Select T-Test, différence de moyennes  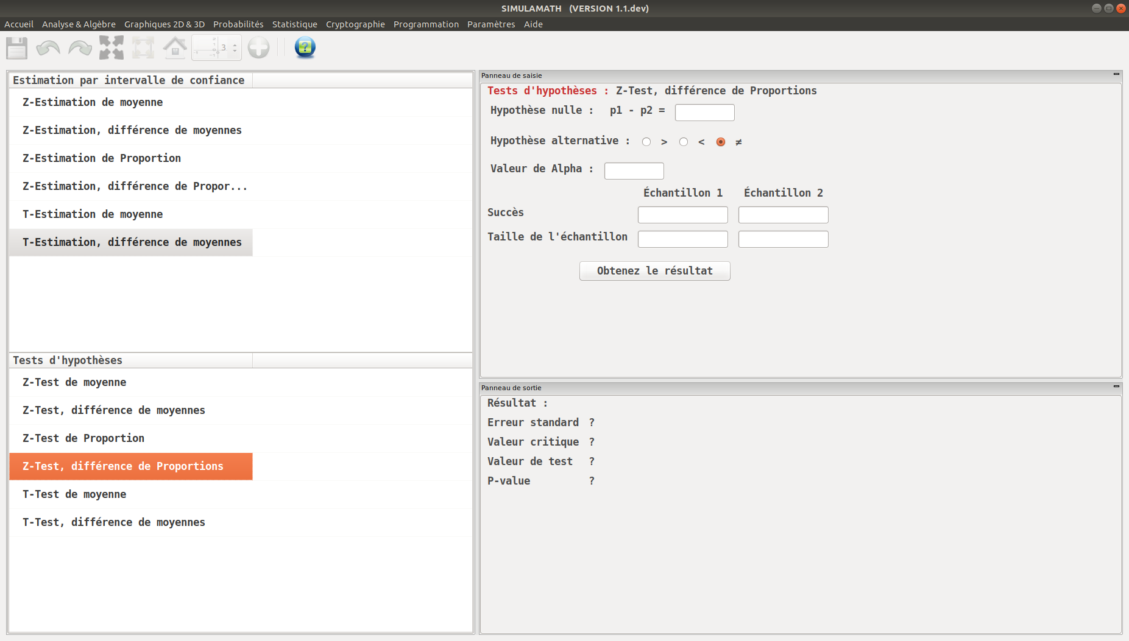(131, 522)
